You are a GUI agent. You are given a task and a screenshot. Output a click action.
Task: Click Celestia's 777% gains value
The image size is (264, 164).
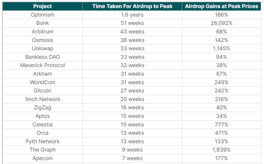point(221,125)
